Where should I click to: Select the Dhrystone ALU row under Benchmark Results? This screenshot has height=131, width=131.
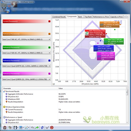64,97
